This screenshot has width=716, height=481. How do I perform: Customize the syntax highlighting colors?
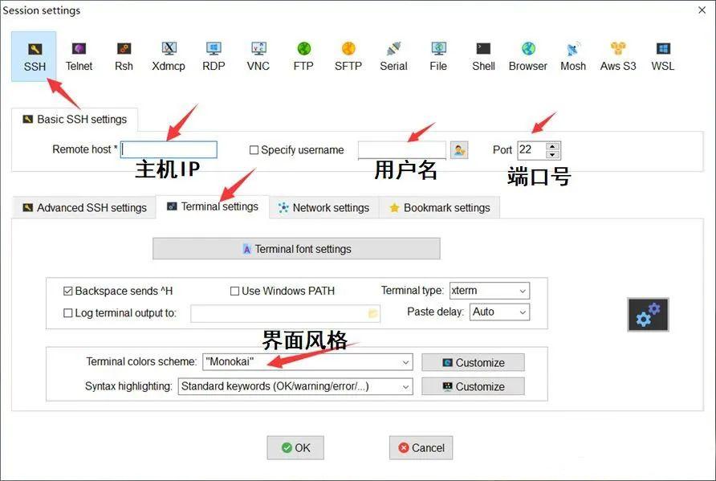click(473, 386)
